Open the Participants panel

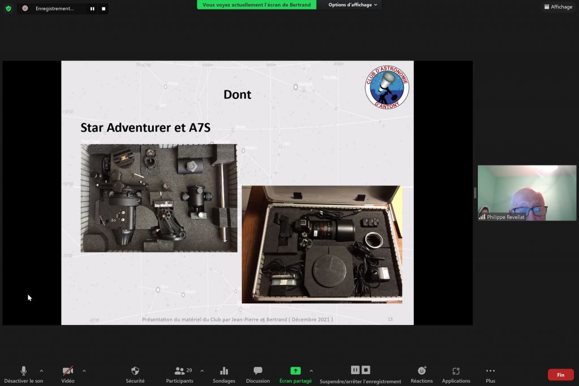coord(180,375)
